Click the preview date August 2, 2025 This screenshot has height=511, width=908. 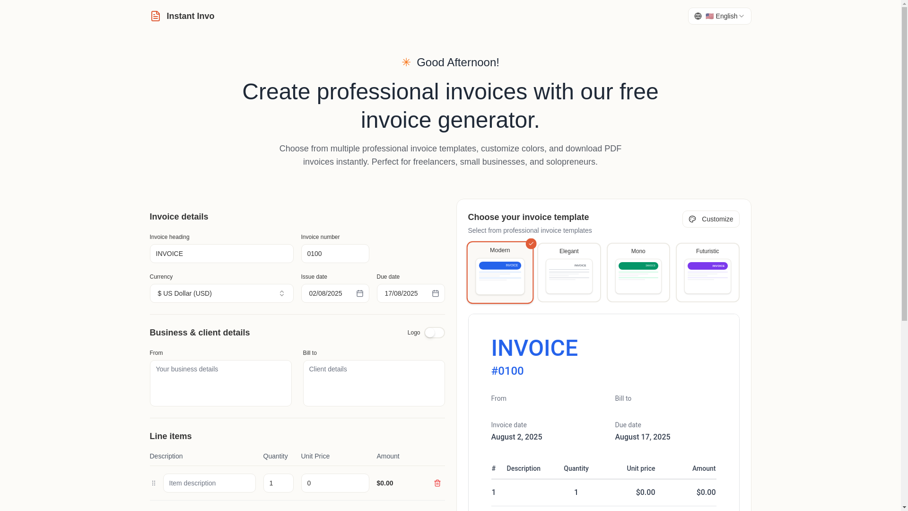click(516, 437)
